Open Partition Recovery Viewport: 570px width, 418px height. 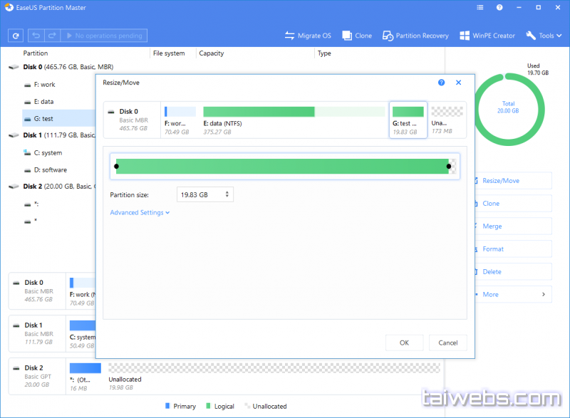point(415,36)
